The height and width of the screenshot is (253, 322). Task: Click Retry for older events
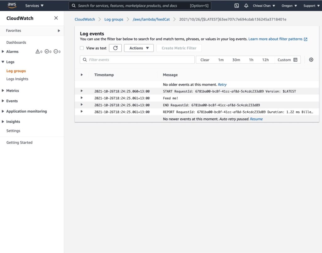pos(222,84)
